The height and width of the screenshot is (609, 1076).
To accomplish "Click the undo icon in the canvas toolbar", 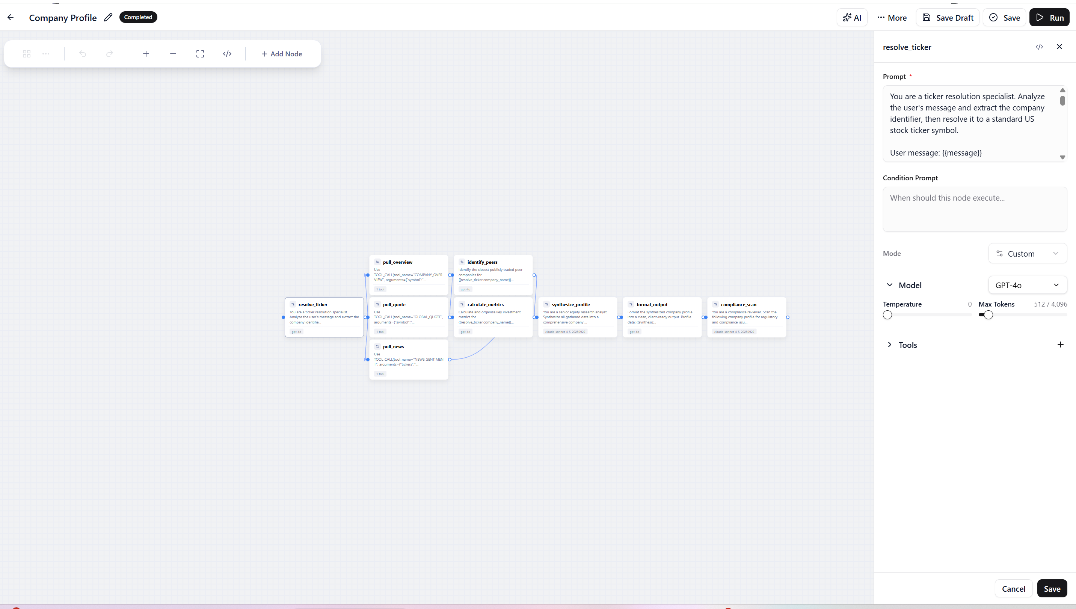I will [83, 54].
